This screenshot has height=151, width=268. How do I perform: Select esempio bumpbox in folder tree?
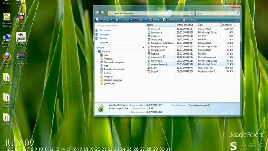pyautogui.click(x=113, y=80)
